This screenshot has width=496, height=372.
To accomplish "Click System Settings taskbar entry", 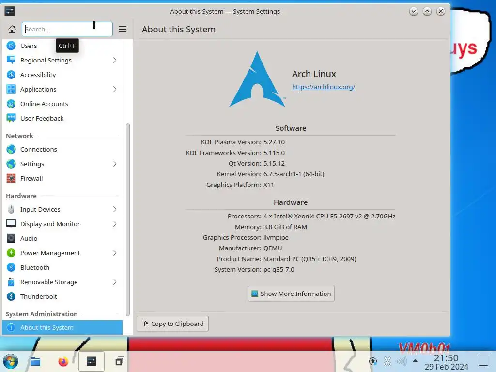I will point(92,361).
